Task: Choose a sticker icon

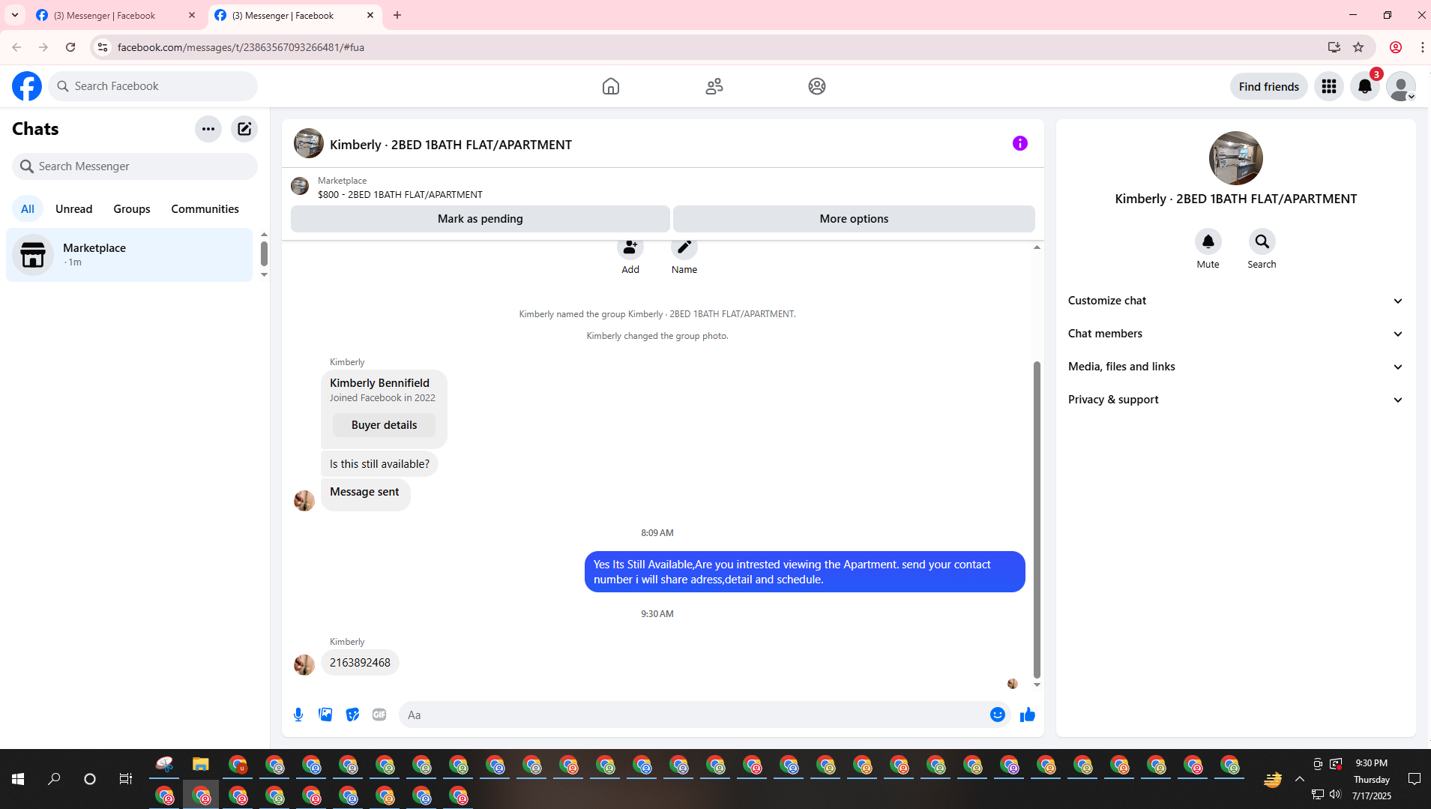Action: (x=352, y=715)
